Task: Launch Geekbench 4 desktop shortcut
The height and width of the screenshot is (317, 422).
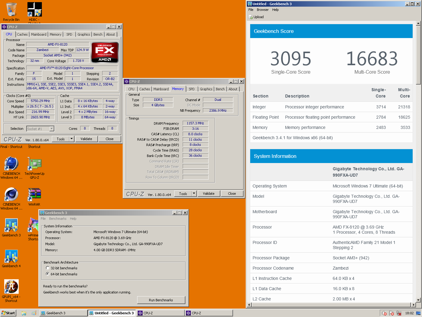Action: point(11,258)
